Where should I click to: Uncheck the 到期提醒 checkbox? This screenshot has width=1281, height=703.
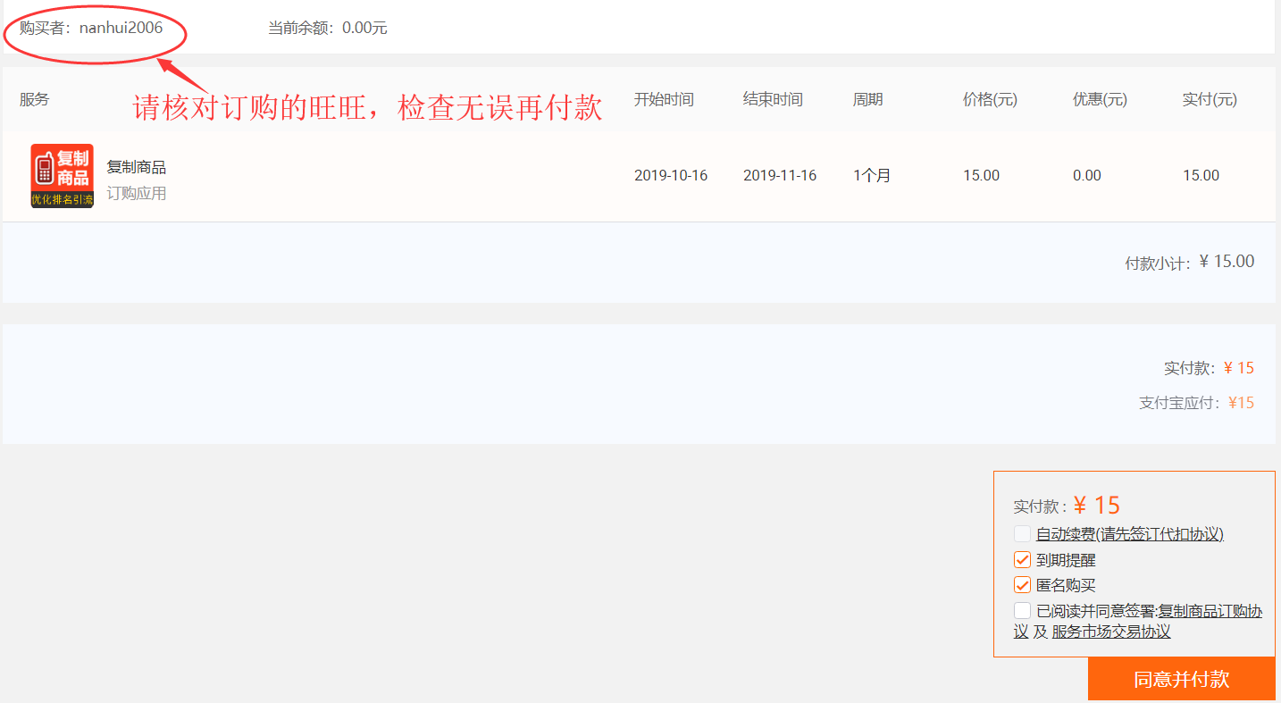tap(1023, 560)
